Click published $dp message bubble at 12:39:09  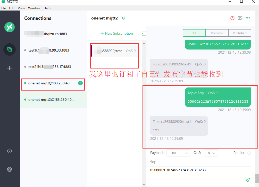click(218, 97)
